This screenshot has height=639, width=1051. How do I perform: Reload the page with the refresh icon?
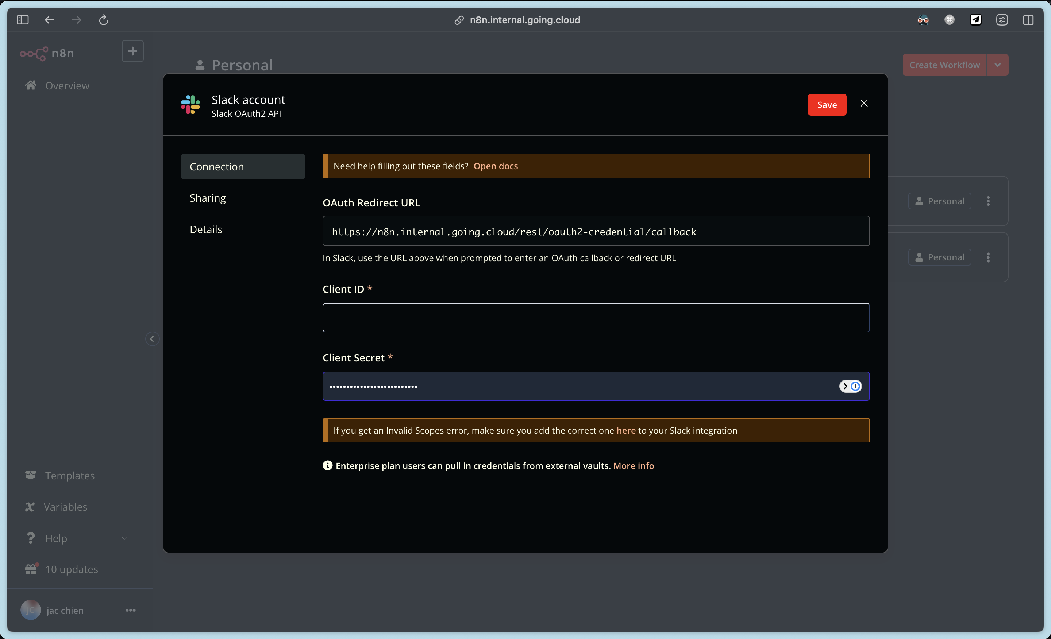[x=104, y=20]
